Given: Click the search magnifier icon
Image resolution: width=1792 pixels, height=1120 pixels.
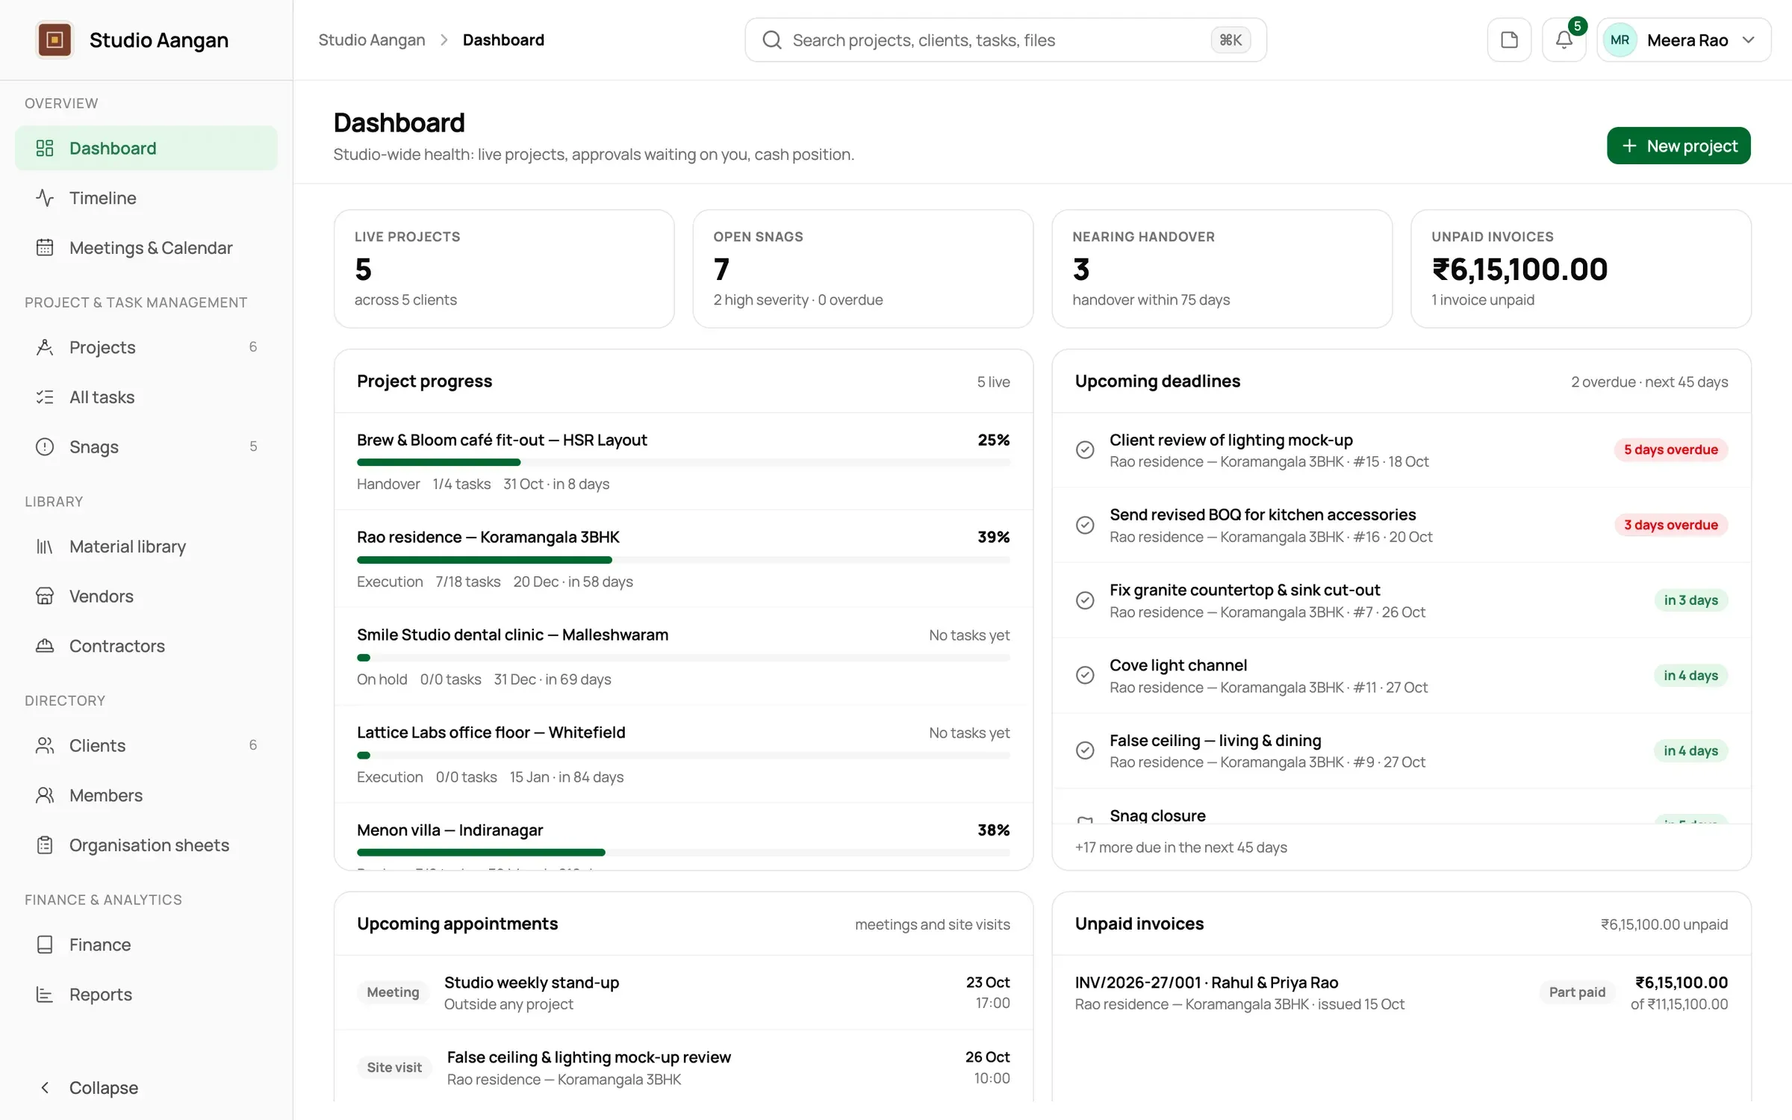Looking at the screenshot, I should click(x=772, y=40).
